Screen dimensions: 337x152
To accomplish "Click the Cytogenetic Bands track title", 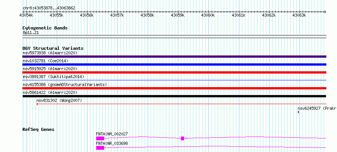I will click(45, 28).
